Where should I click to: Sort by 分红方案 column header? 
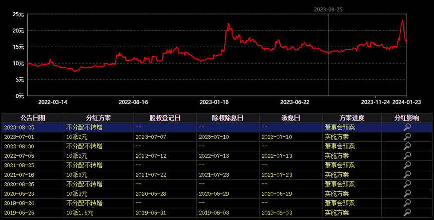98,118
